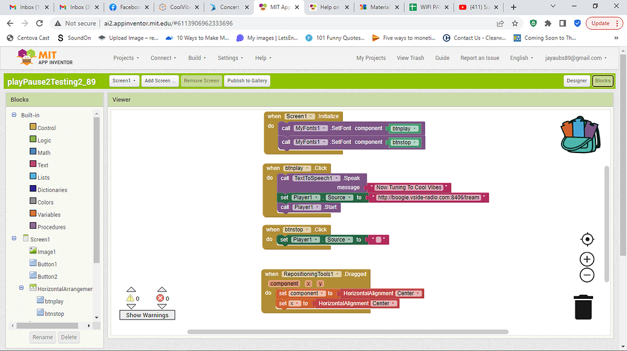Open the Help menu

(263, 58)
